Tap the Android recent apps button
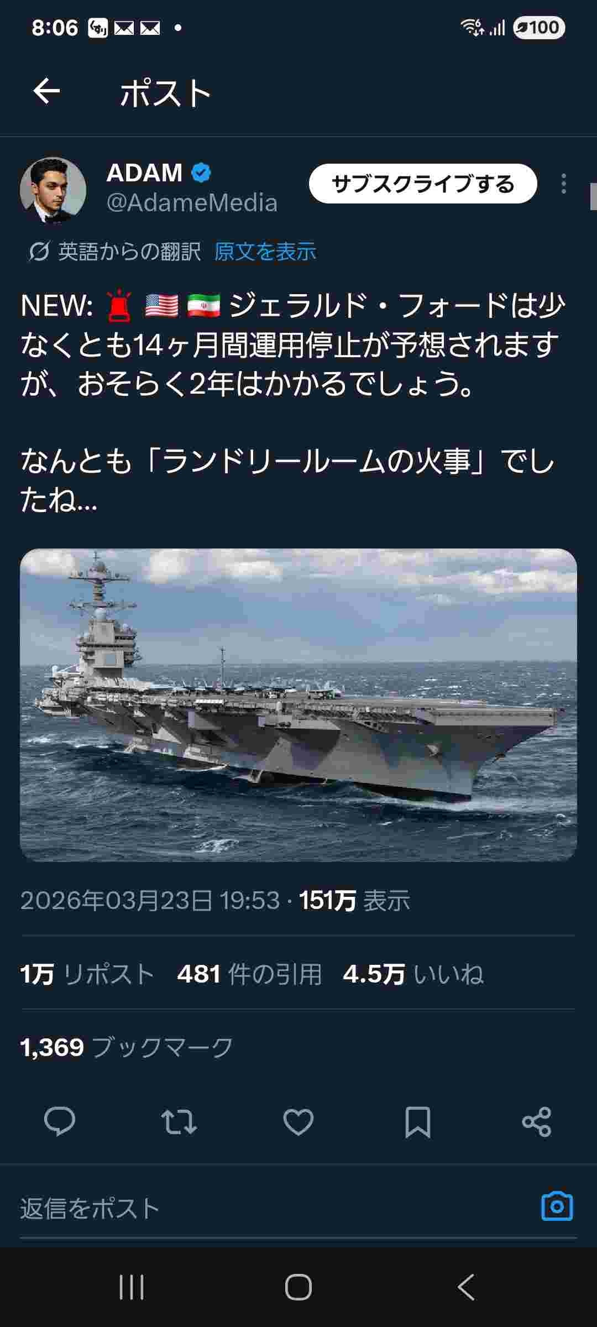The height and width of the screenshot is (1327, 597). (x=132, y=1287)
